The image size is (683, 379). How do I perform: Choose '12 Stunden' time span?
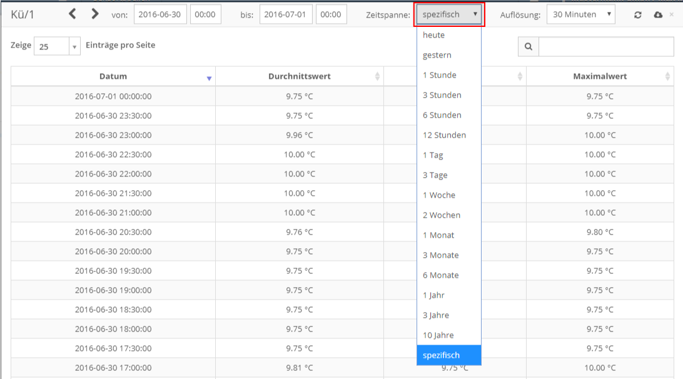point(449,135)
